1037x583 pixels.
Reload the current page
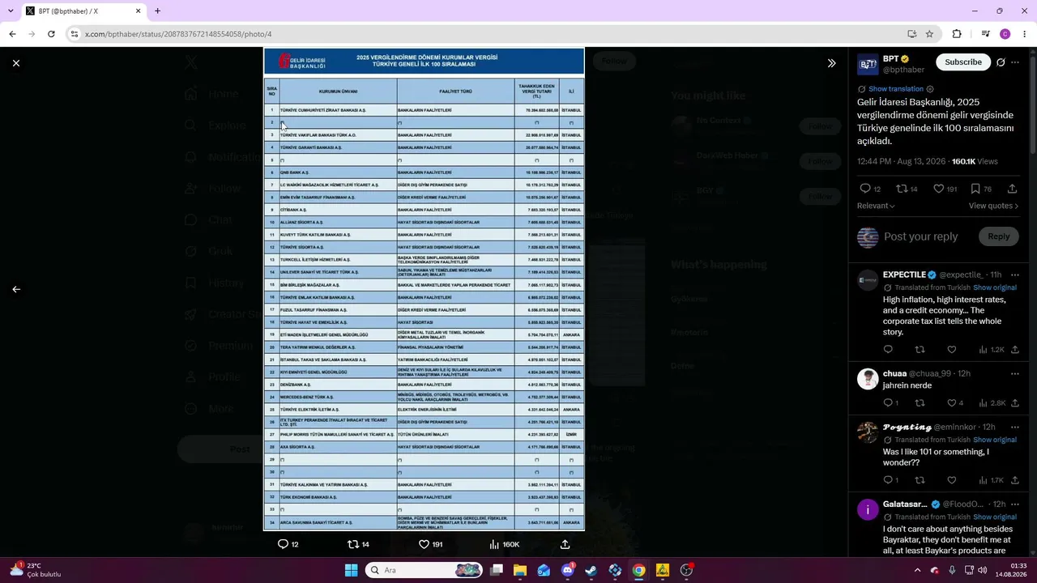[x=51, y=34]
